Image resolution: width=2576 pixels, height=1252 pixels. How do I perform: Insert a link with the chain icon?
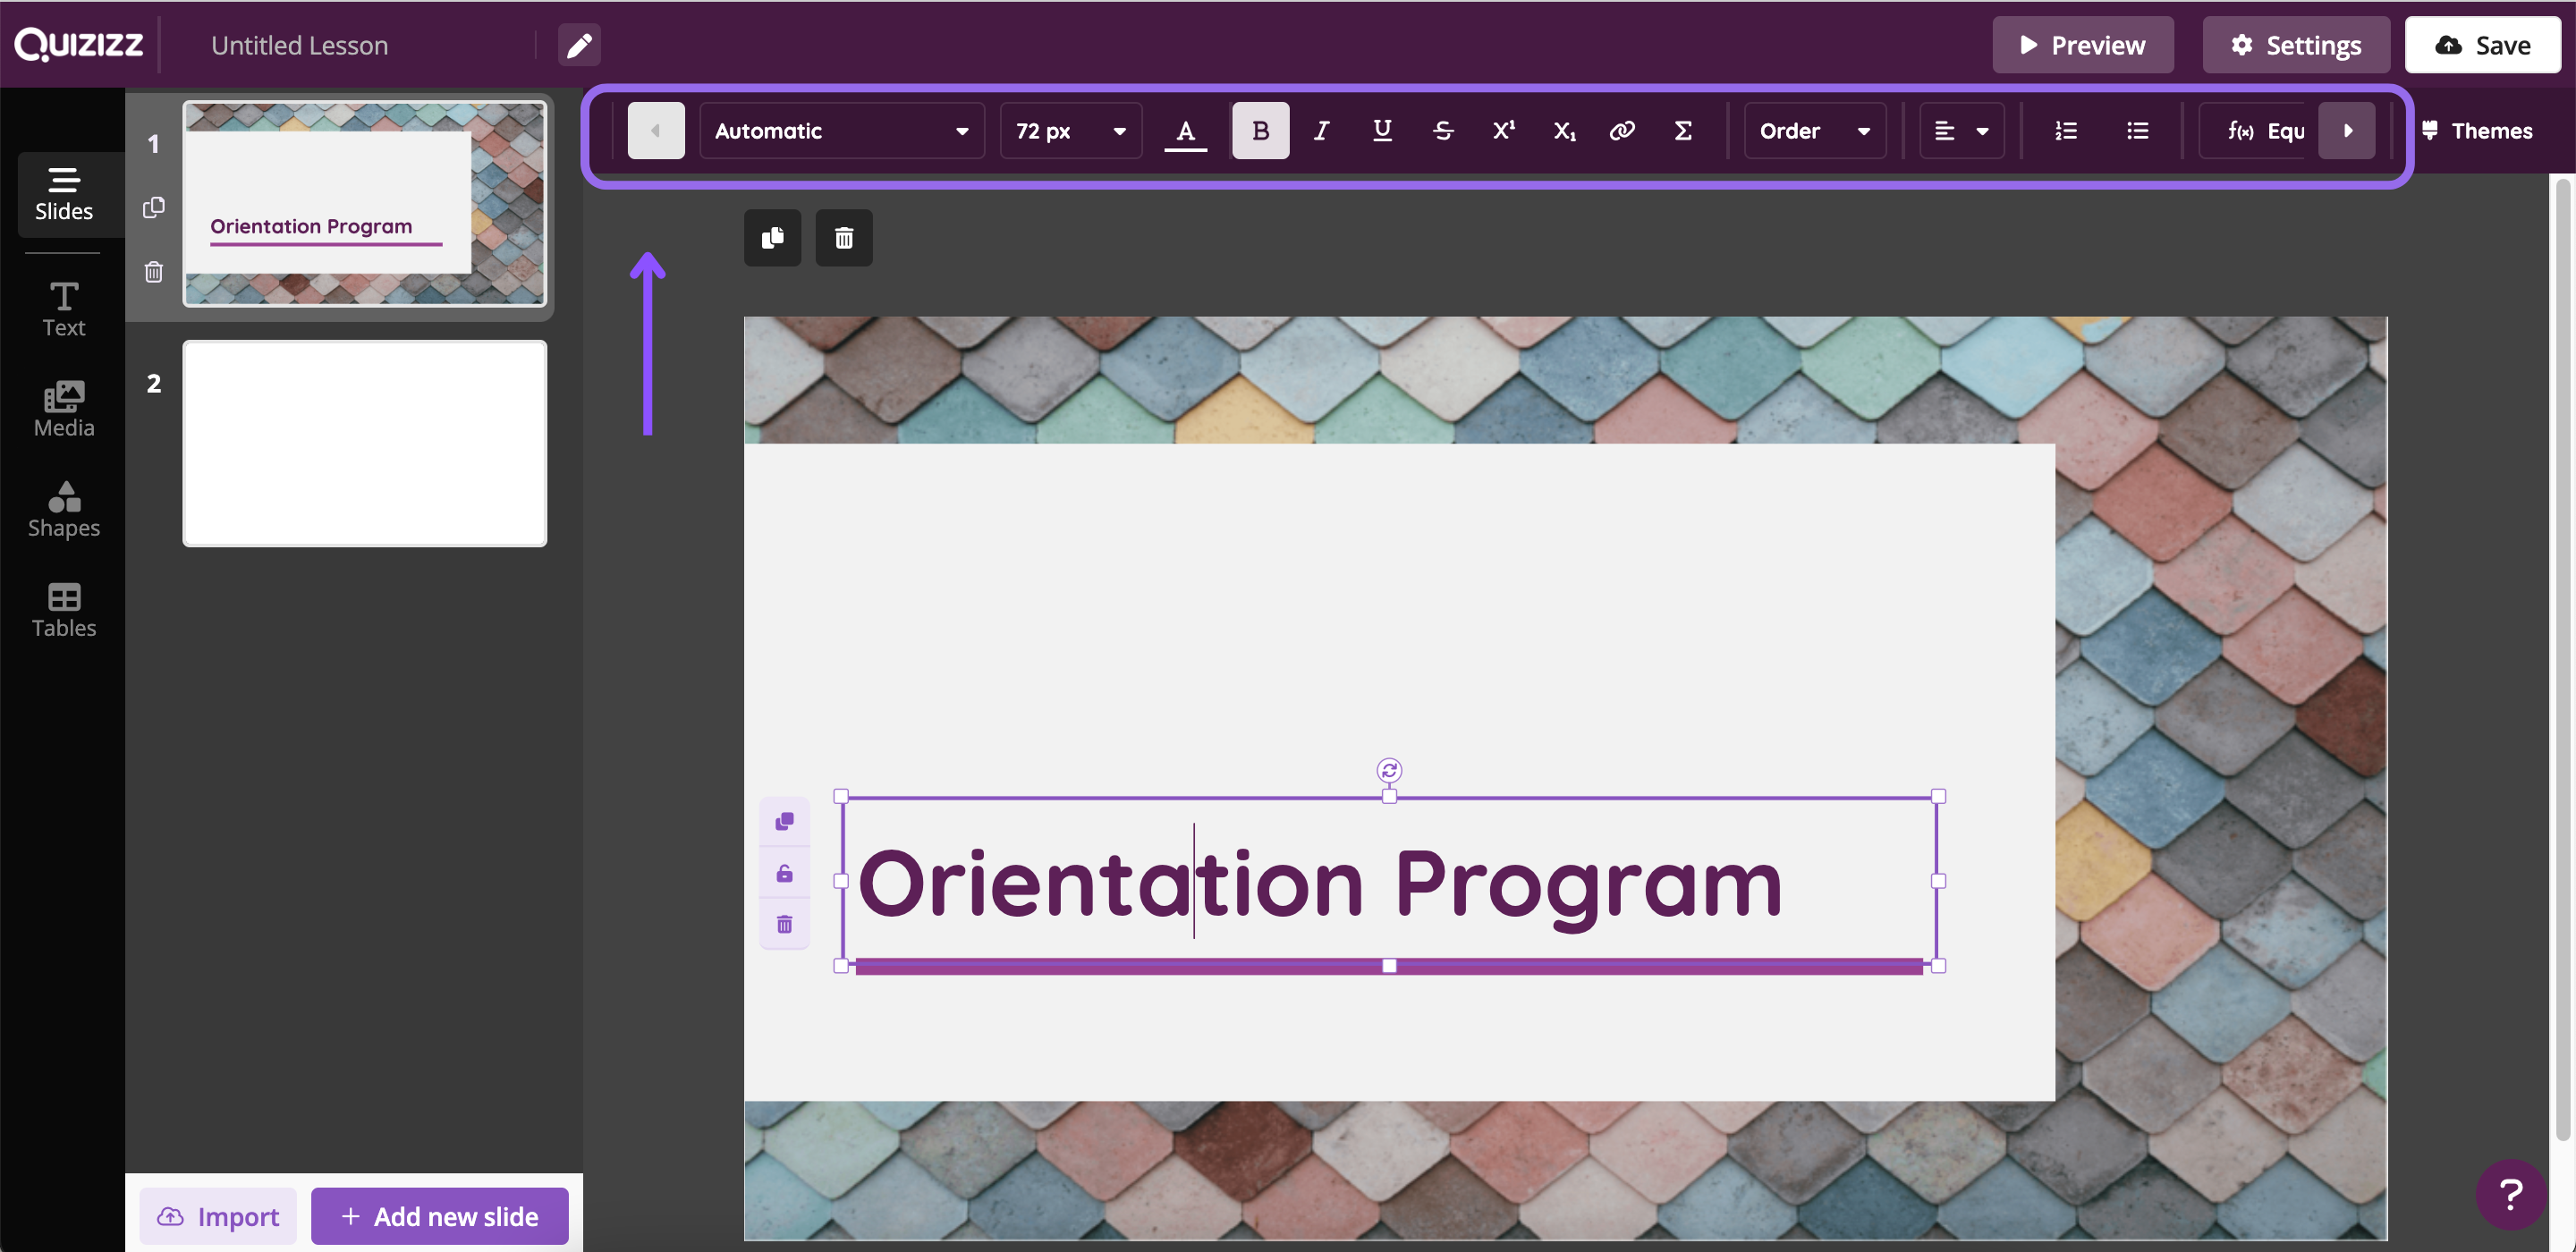1621,131
